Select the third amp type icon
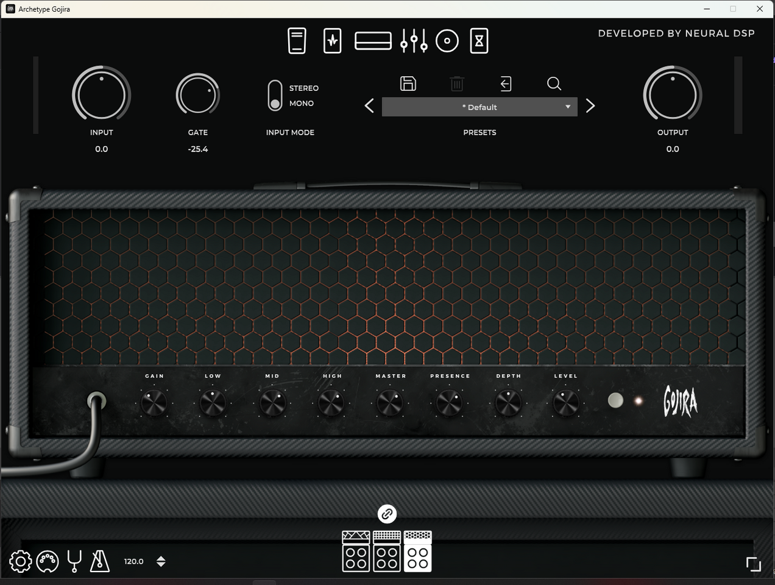Screen dimensions: 775x585 click(417, 551)
